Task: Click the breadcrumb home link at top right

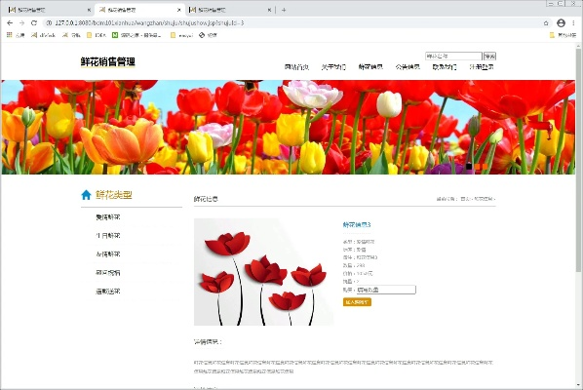Action: [465, 199]
